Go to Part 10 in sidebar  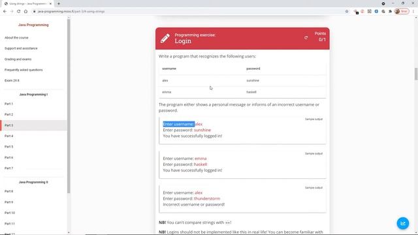(10, 213)
